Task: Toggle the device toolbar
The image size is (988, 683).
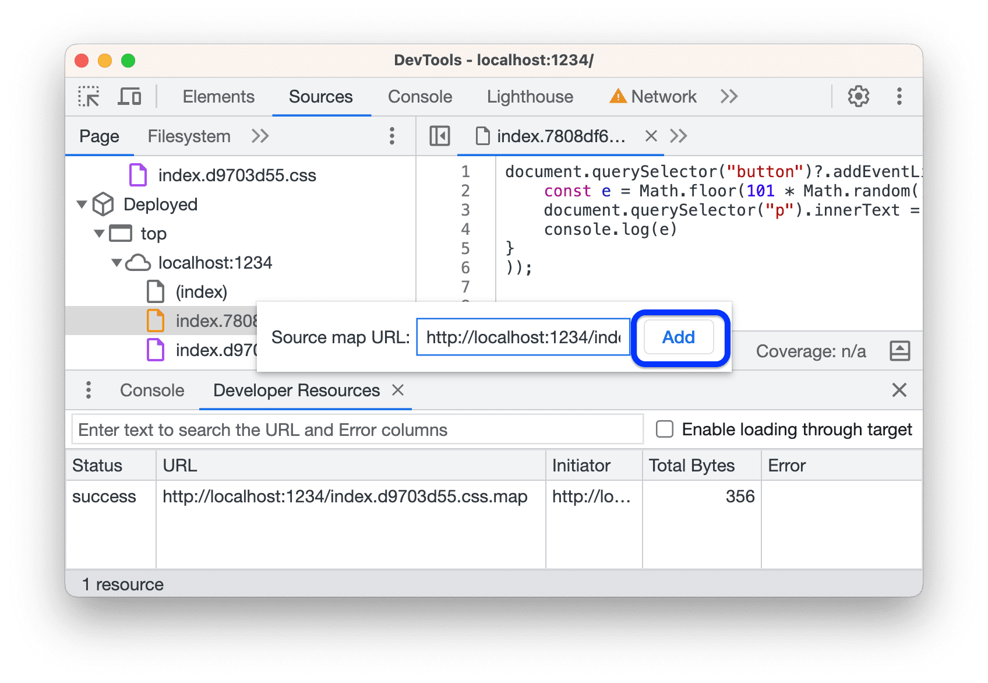Action: [x=129, y=96]
